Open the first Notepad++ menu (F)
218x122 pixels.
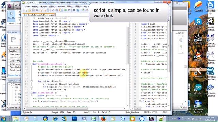tap(27, 6)
